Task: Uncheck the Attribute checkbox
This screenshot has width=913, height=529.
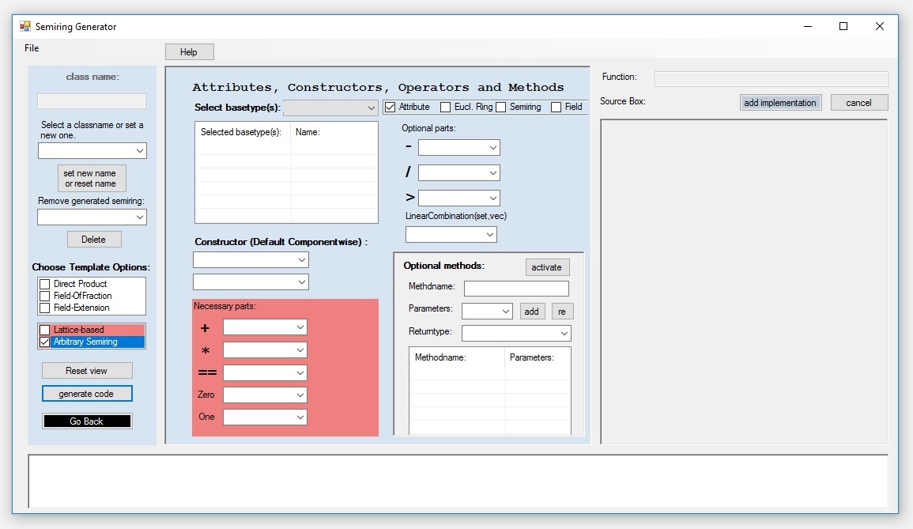Action: click(x=390, y=107)
